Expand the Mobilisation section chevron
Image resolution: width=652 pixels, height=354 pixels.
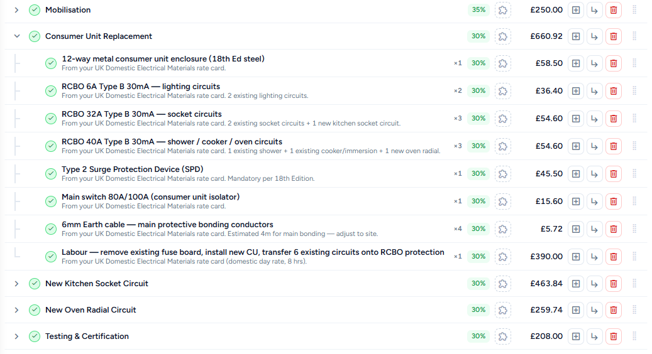16,10
